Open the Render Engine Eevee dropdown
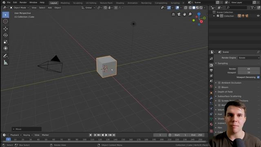The width and height of the screenshot is (261, 147). click(249, 58)
